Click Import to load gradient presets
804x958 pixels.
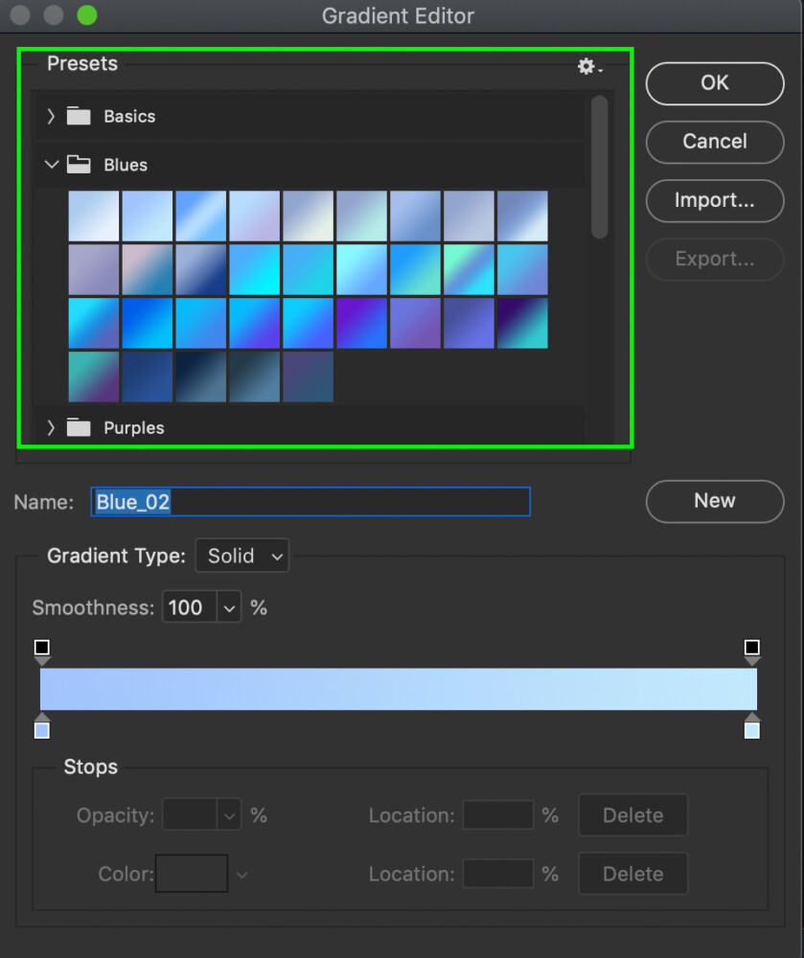[715, 201]
